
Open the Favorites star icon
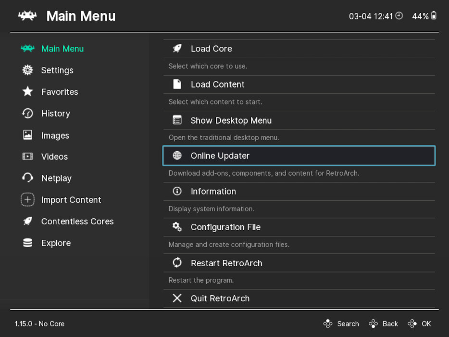(27, 91)
